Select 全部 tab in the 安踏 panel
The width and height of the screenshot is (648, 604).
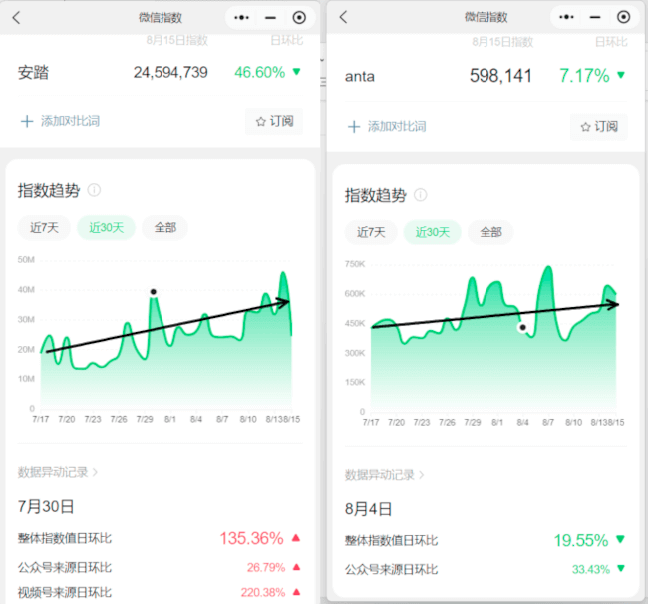coord(164,227)
